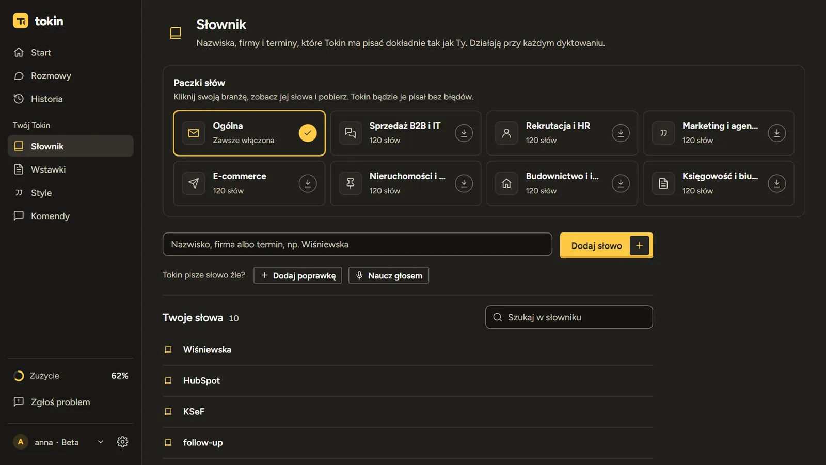Open Historia in the sidebar
Screen dimensions: 826x465
(x=71, y=99)
